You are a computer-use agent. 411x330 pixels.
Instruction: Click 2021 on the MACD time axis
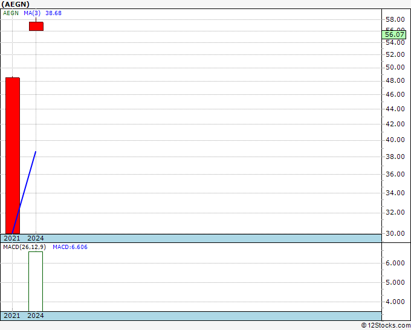12,315
